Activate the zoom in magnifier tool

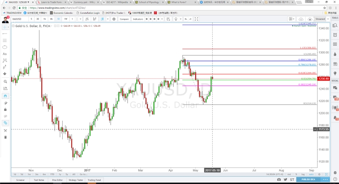(x=5, y=82)
